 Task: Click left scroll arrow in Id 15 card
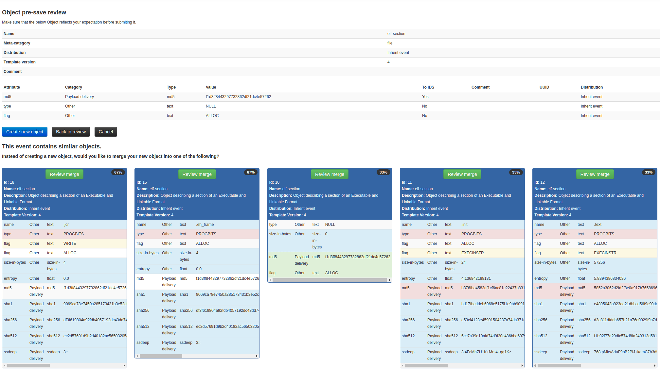(137, 356)
